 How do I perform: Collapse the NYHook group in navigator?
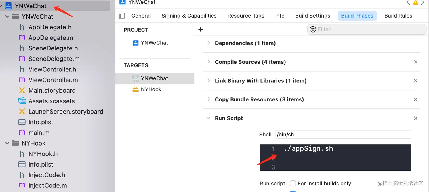coord(7,144)
